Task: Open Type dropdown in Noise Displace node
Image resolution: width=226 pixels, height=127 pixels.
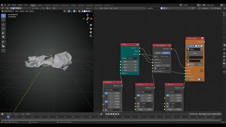Action: (165, 56)
